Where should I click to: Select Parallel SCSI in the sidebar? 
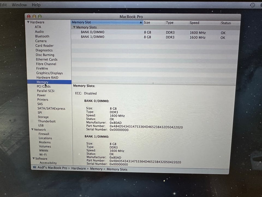(46, 91)
